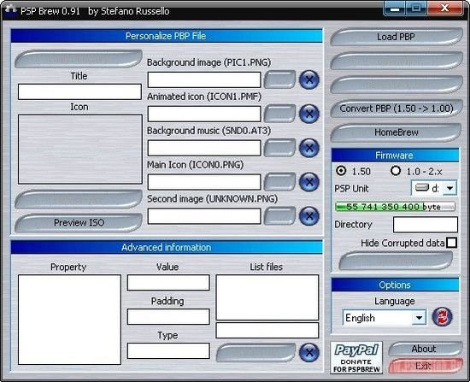Select the 1.0 - 2.x firmware option
The image size is (470, 382).
click(396, 171)
